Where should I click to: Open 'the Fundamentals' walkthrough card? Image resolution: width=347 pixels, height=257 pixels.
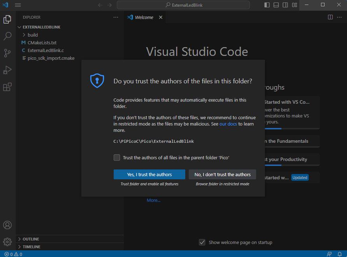(x=292, y=141)
